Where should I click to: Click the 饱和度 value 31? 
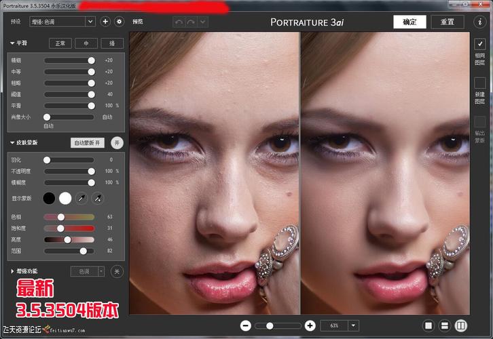click(x=110, y=228)
